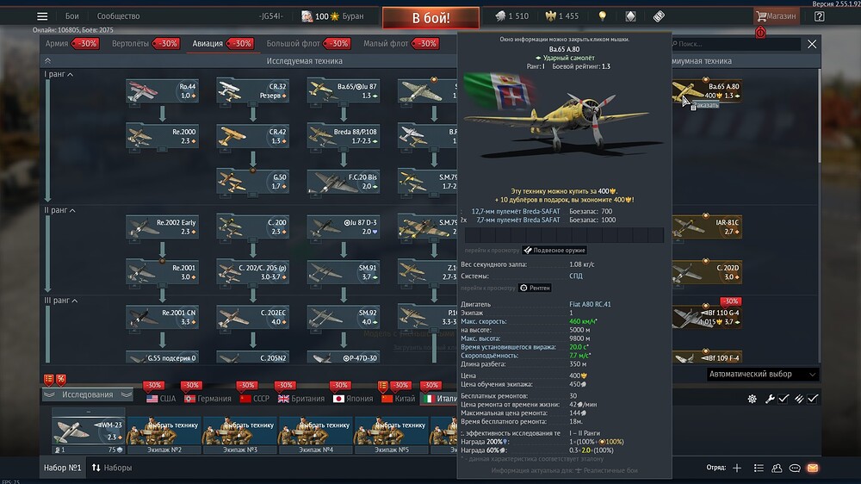Viewport: 861px width, 484px height.
Task: Expand the Исследования panel toggle
Action: (88, 394)
